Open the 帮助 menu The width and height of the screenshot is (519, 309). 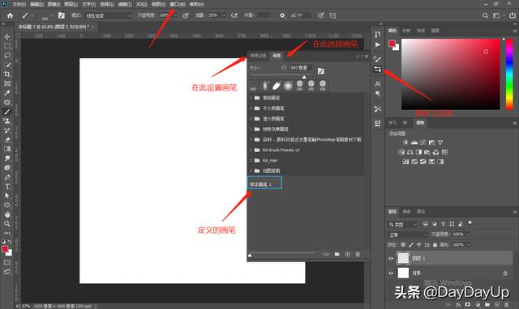pos(196,4)
